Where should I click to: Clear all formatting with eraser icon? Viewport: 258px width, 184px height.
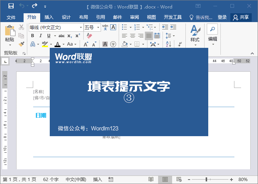click(89, 36)
